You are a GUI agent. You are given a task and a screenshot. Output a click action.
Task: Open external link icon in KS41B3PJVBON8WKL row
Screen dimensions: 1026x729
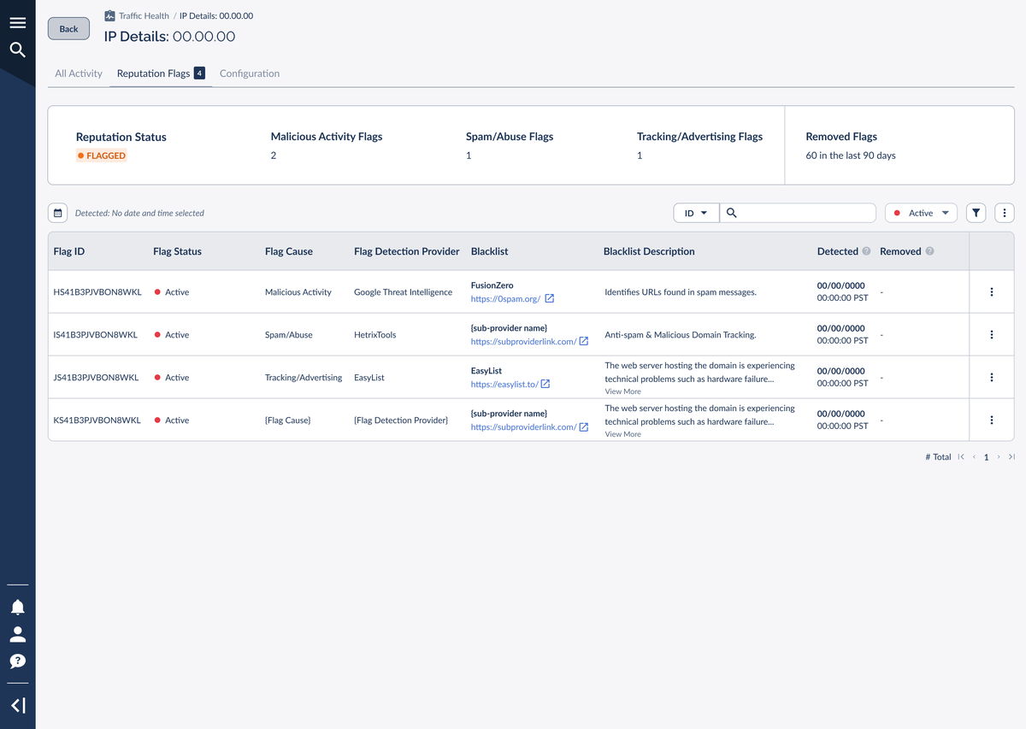[x=584, y=426]
